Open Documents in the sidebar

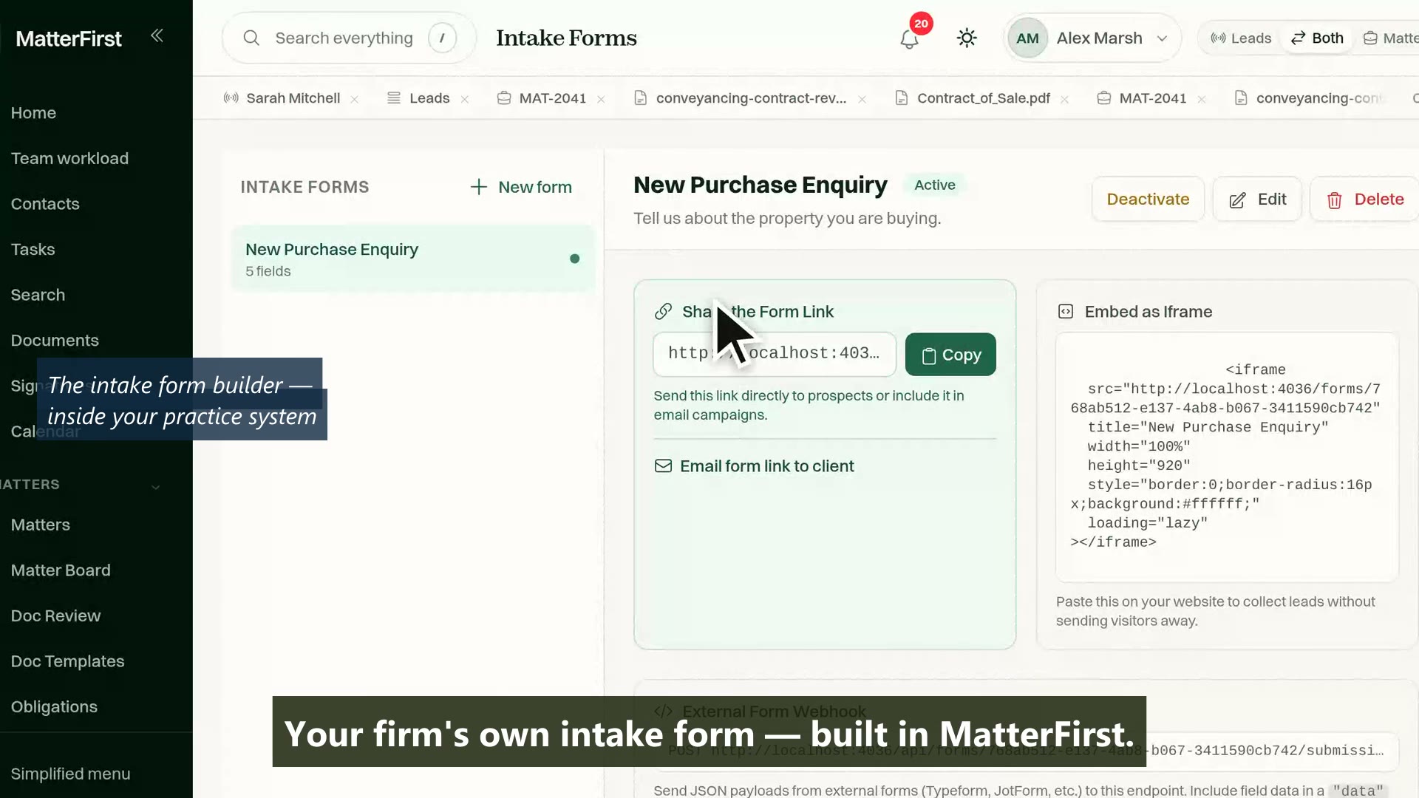coord(55,341)
